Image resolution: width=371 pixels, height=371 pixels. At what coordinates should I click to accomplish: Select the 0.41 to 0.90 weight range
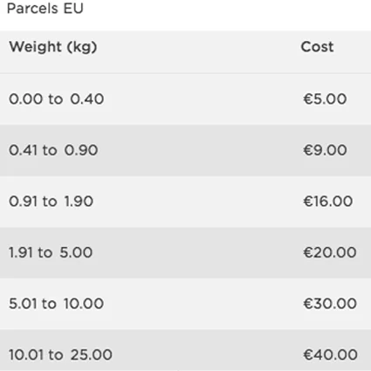[x=53, y=150]
